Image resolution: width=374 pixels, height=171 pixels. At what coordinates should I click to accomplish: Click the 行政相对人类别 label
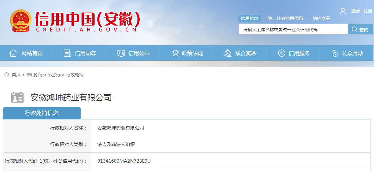68,144
